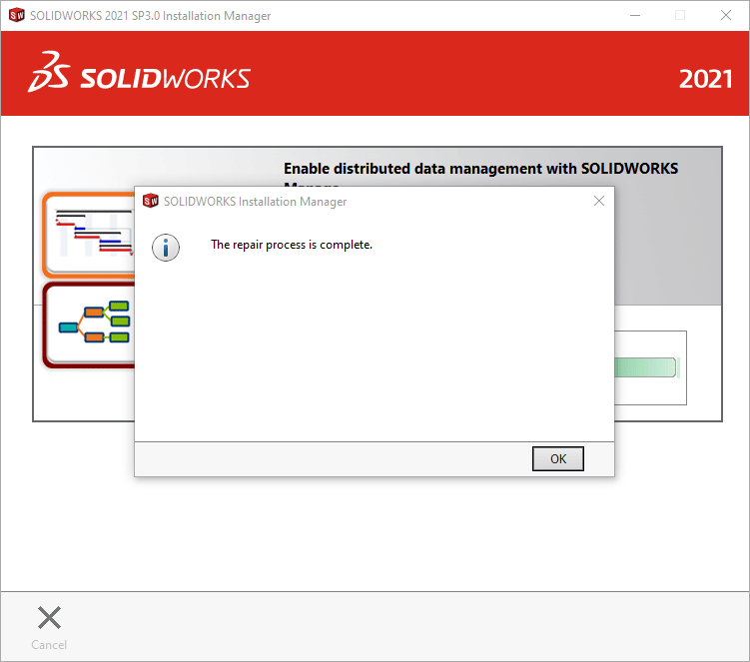
Task: Click the green installation progress bar
Action: click(x=645, y=367)
